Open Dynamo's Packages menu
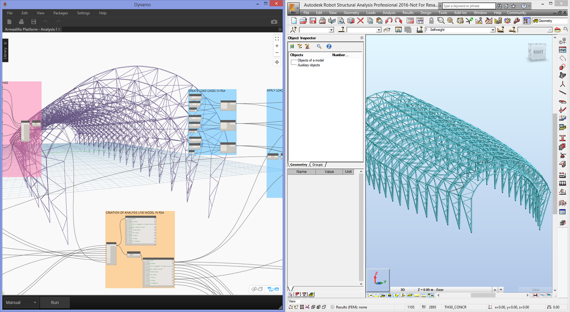Screen dimensions: 570x312 click(60, 13)
